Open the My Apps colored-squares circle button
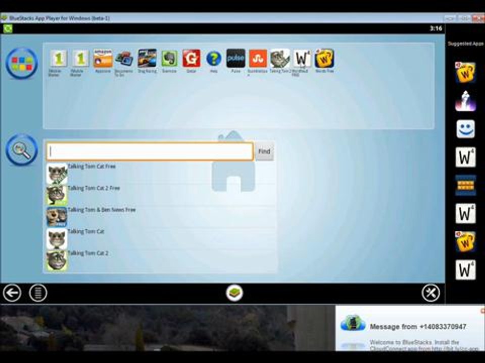 [22, 64]
